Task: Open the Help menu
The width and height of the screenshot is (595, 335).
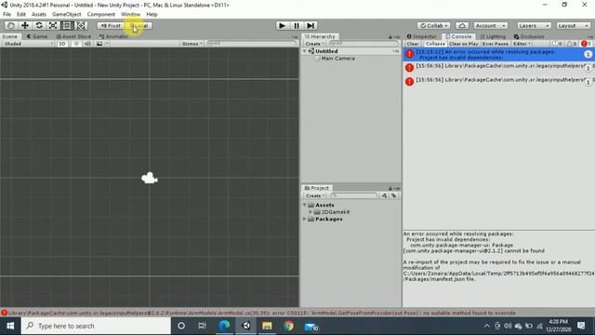Action: click(x=152, y=14)
